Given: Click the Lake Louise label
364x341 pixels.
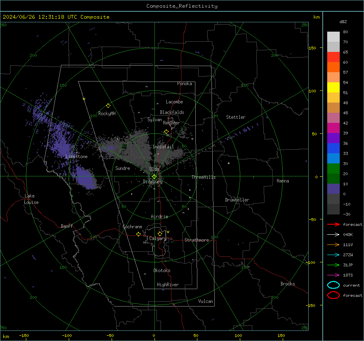Looking at the screenshot, I should (31, 199).
